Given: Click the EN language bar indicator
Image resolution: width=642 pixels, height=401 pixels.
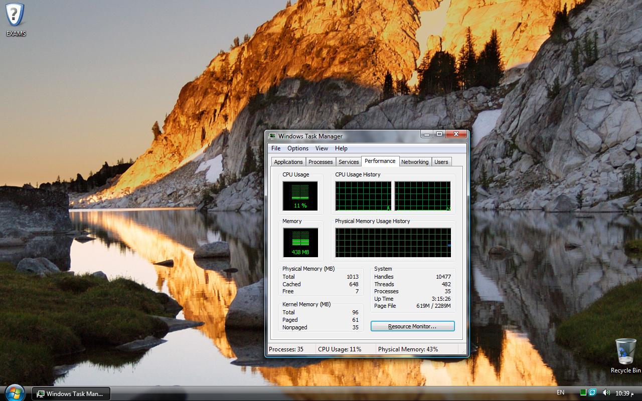Looking at the screenshot, I should click(560, 392).
